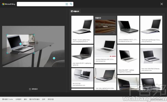This screenshot has height=102, width=167.
Task: Open the Sony Vaio VGN-FW21E Review result
Action: click(x=151, y=59)
